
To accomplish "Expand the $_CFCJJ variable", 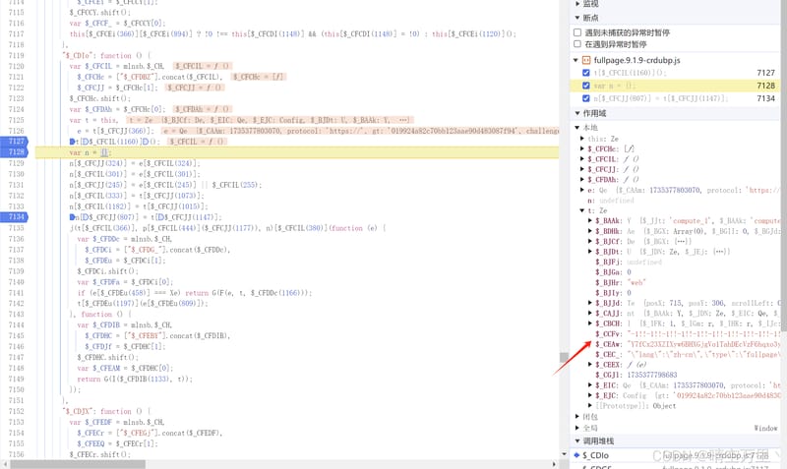I will point(582,169).
